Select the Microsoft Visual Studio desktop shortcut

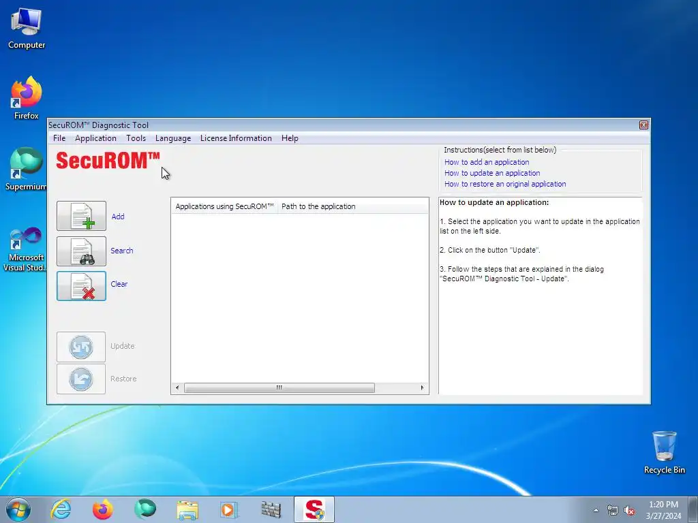click(x=26, y=249)
